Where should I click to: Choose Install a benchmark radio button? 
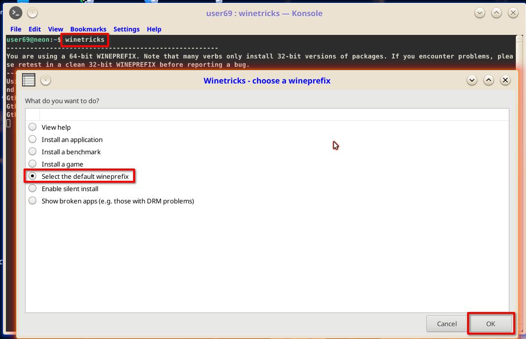point(32,152)
